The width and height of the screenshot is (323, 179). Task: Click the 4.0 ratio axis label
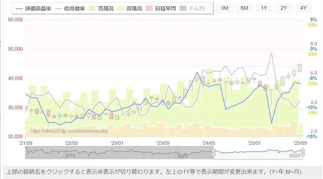pos(314,102)
